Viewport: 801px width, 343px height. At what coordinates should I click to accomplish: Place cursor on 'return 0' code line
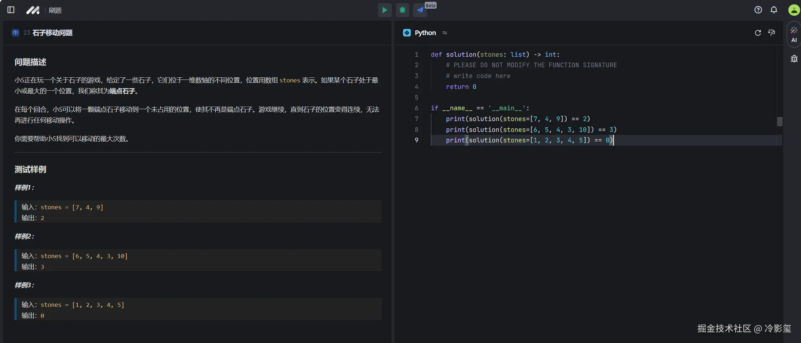click(461, 87)
